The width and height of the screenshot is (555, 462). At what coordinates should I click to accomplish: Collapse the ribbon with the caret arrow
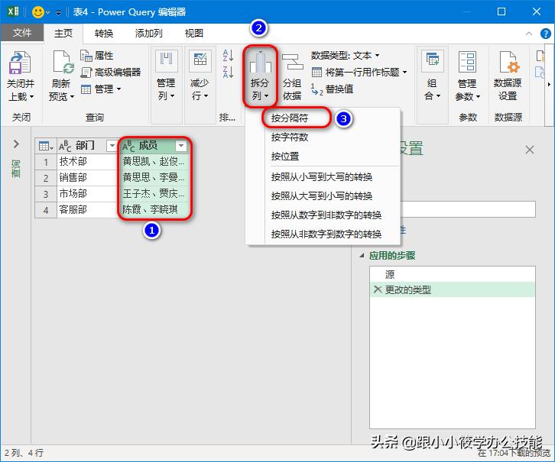click(x=529, y=34)
